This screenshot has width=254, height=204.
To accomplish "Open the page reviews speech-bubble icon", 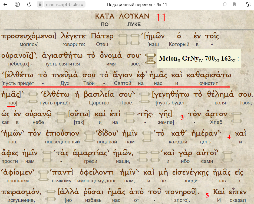I will (225, 4).
